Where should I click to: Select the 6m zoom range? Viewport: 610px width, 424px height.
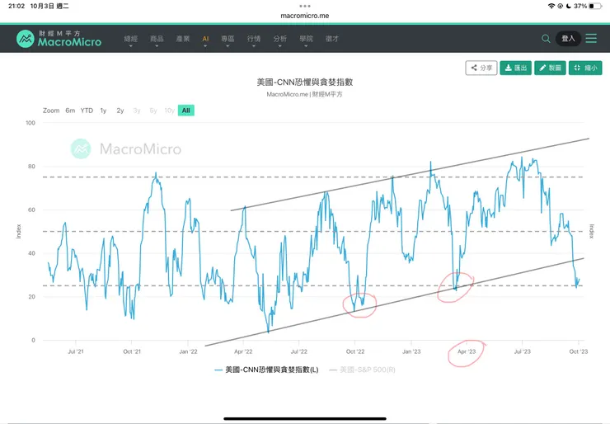pos(70,111)
